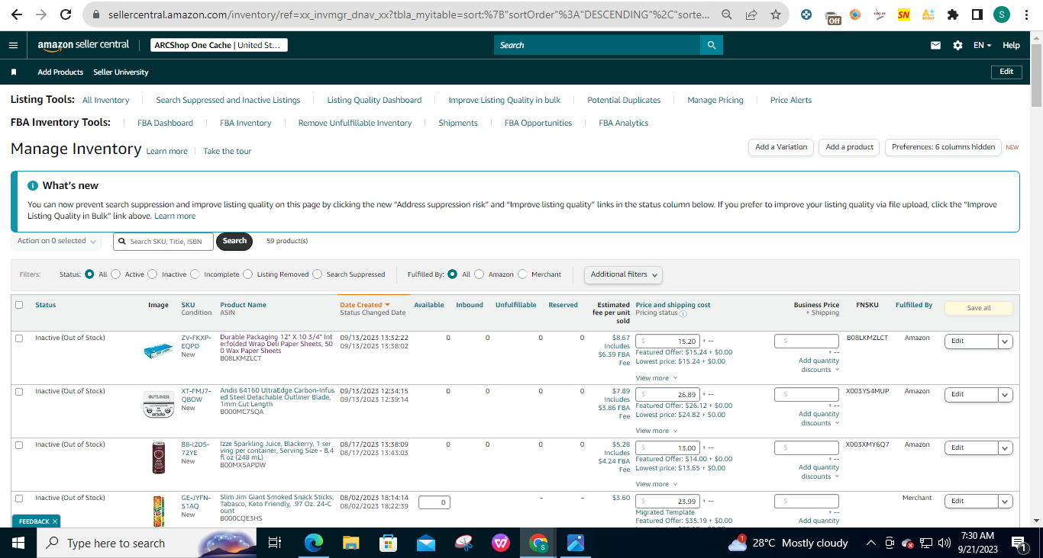Open Chrome side panel icon
1043x558 pixels.
[x=977, y=14]
